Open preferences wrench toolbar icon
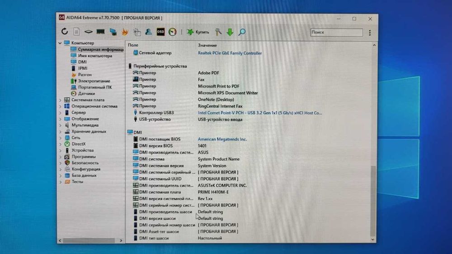This screenshot has width=452, height=254. coord(218,32)
